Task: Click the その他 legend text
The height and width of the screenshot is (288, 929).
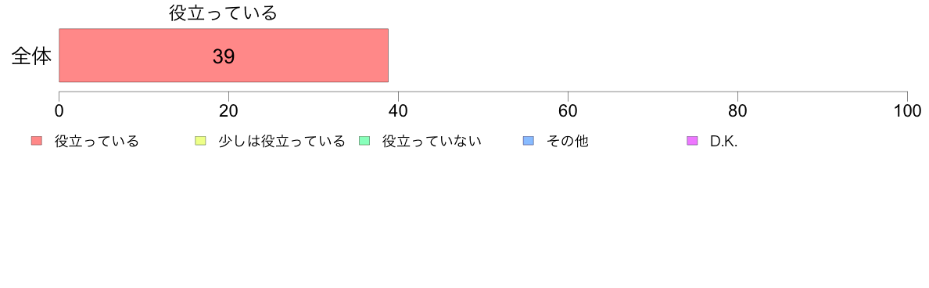Action: (567, 141)
